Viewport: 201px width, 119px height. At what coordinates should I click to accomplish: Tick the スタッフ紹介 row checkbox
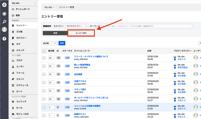[44, 91]
